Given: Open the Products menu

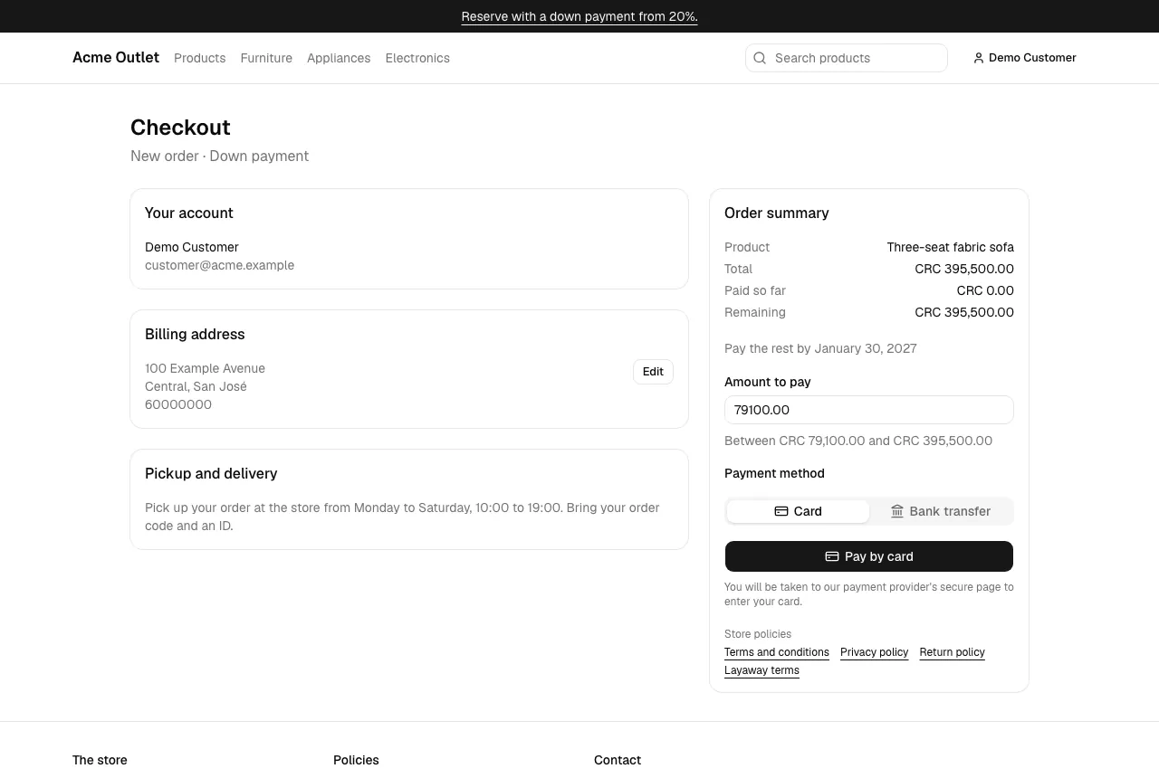Looking at the screenshot, I should coord(199,58).
